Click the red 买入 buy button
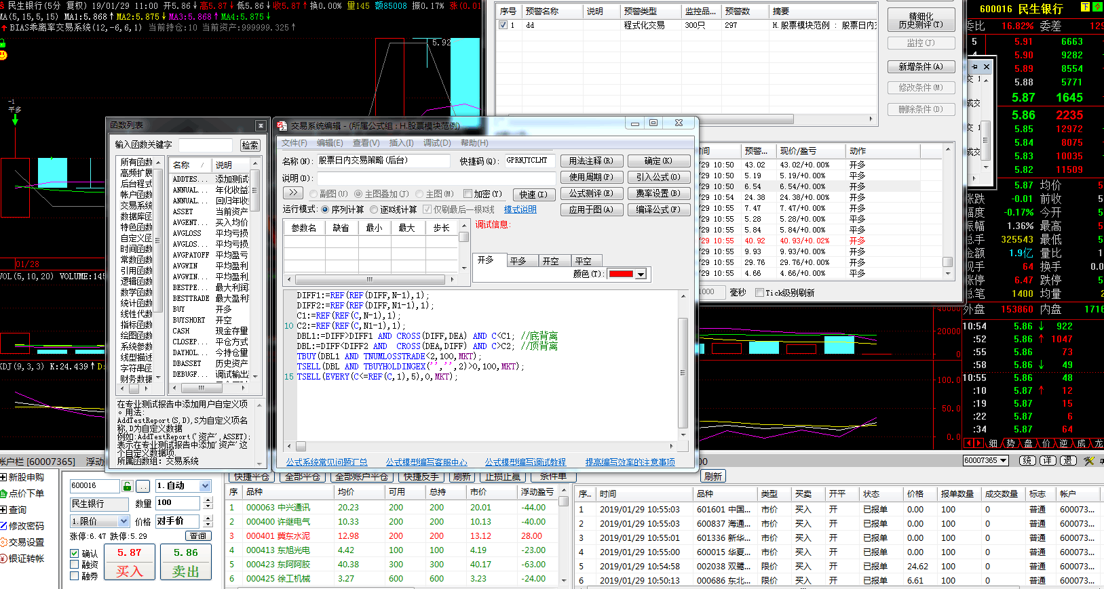This screenshot has height=589, width=1104. (x=129, y=562)
